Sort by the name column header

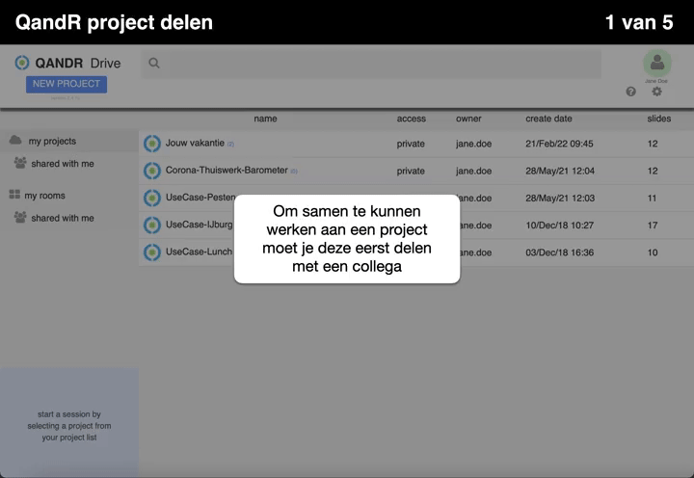pos(265,119)
